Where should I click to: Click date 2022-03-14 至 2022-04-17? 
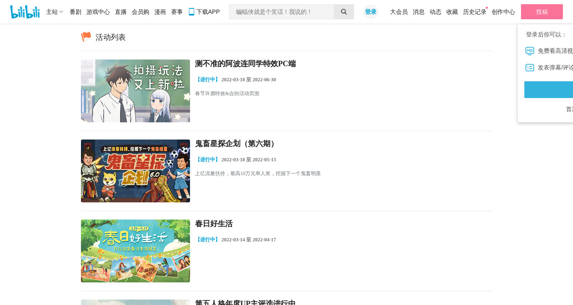click(x=249, y=240)
